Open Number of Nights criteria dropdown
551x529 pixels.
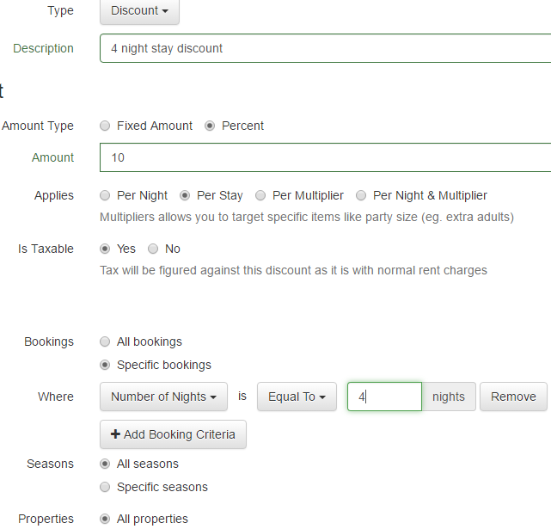click(163, 397)
